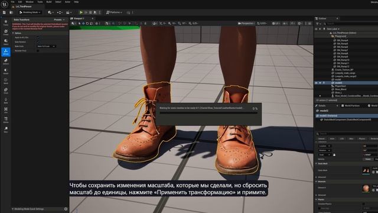Click the Static Mesh boots thumbnail
378x213 pixels.
click(366, 170)
